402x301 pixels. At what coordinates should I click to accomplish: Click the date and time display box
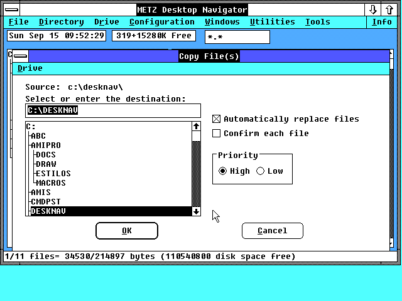coord(57,36)
